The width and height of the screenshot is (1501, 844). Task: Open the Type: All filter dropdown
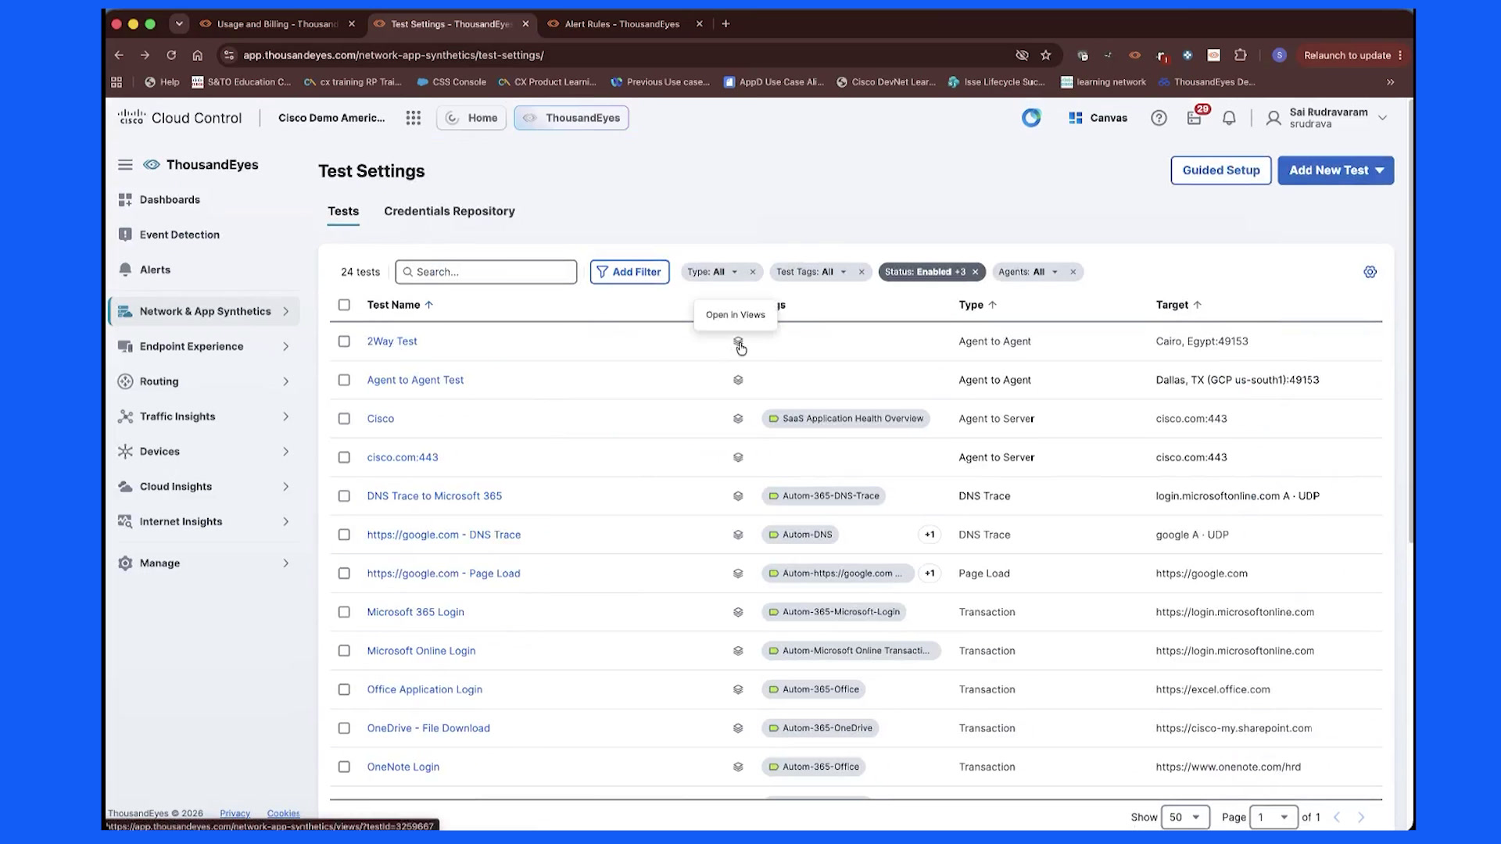[x=712, y=272]
